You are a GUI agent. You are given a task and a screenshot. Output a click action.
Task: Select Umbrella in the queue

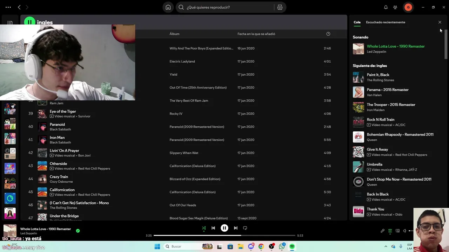(374, 164)
